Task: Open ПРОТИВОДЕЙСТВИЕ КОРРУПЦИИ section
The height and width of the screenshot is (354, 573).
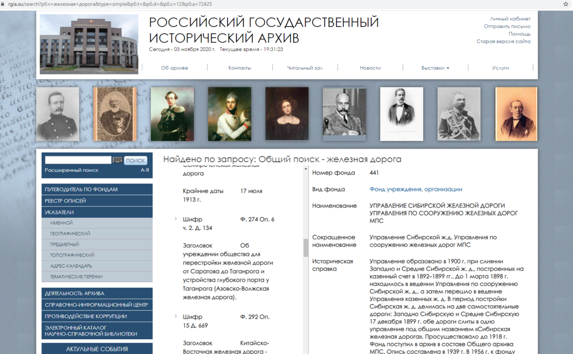Action: coord(97,316)
